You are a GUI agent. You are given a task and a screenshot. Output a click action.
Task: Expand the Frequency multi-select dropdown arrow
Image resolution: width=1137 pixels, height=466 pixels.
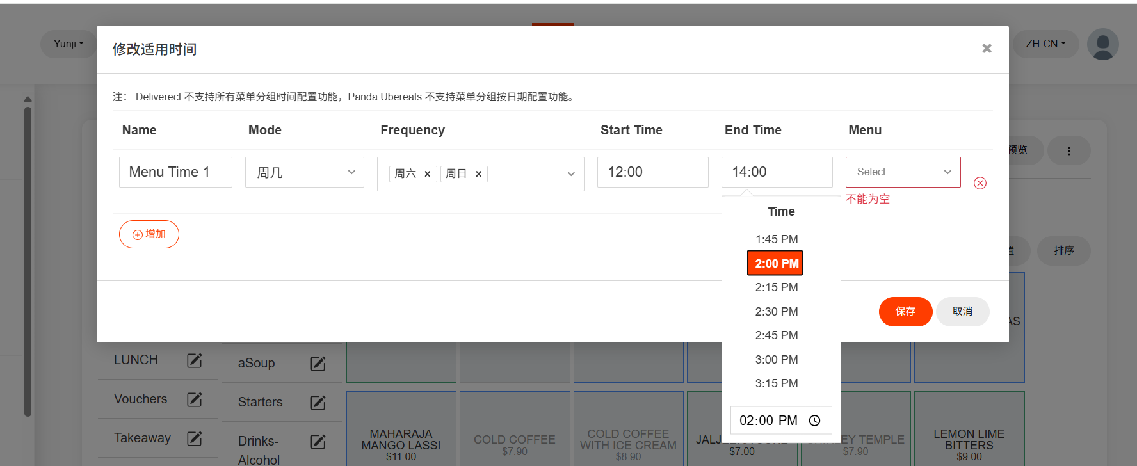[571, 174]
